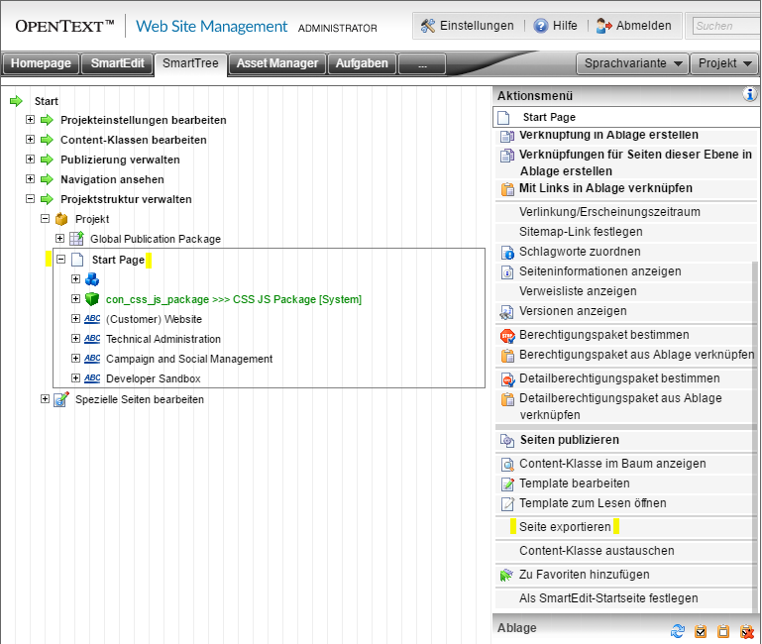
Task: Click the Ablage select-all checkmark clipboard icon
Action: click(701, 631)
